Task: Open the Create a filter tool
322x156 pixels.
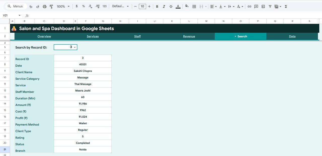Action: pos(270,6)
